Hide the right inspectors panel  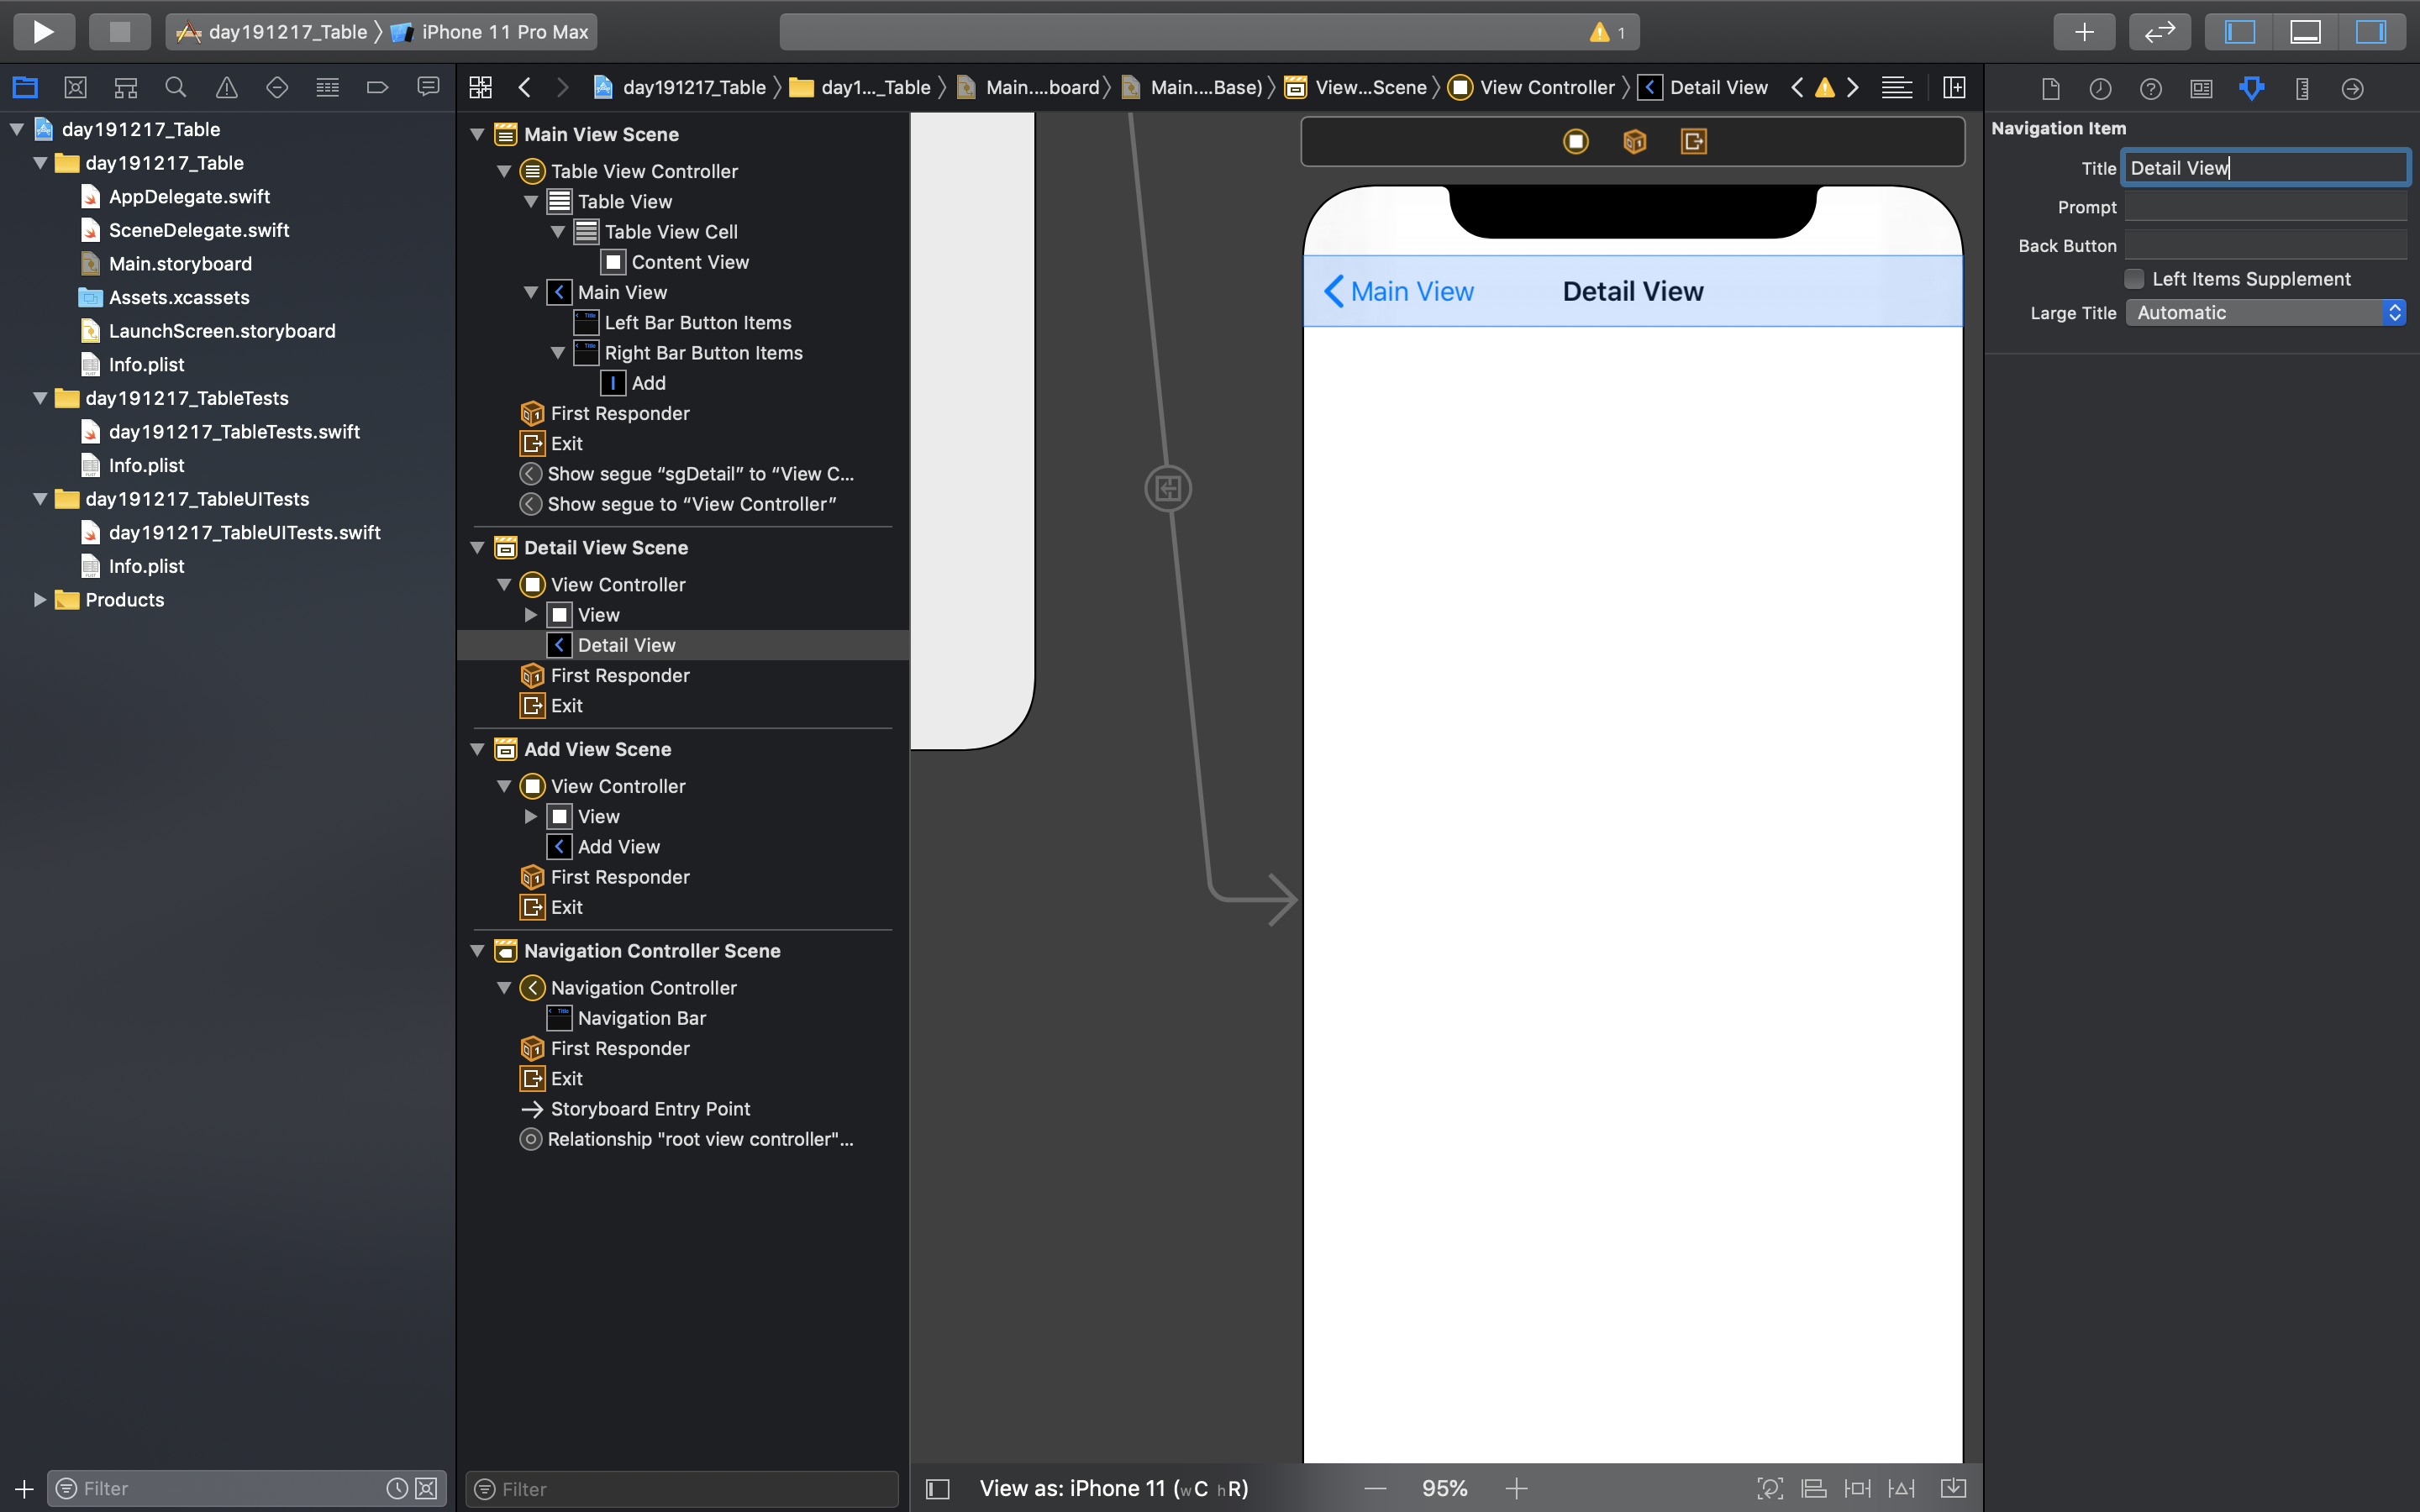coord(2369,31)
